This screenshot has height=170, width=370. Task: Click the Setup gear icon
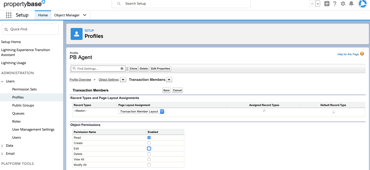pos(343,4)
